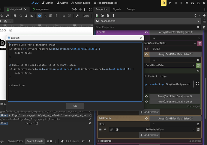The height and width of the screenshot is (145, 207).
Task: Go to previous edited object arrow
Action: pyautogui.click(x=195, y=16)
